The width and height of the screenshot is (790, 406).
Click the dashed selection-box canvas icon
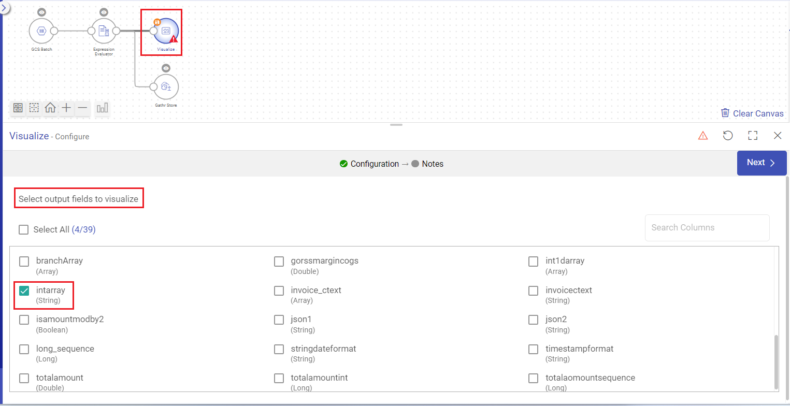pyautogui.click(x=34, y=108)
